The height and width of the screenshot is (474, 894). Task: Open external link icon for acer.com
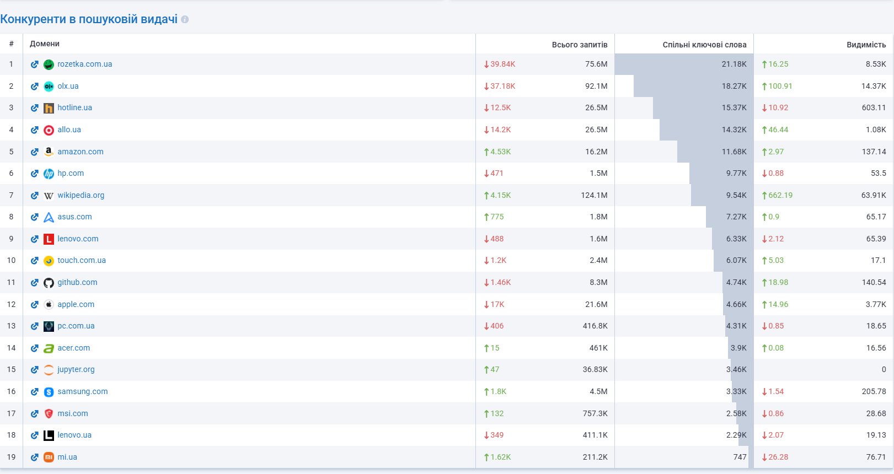[34, 348]
